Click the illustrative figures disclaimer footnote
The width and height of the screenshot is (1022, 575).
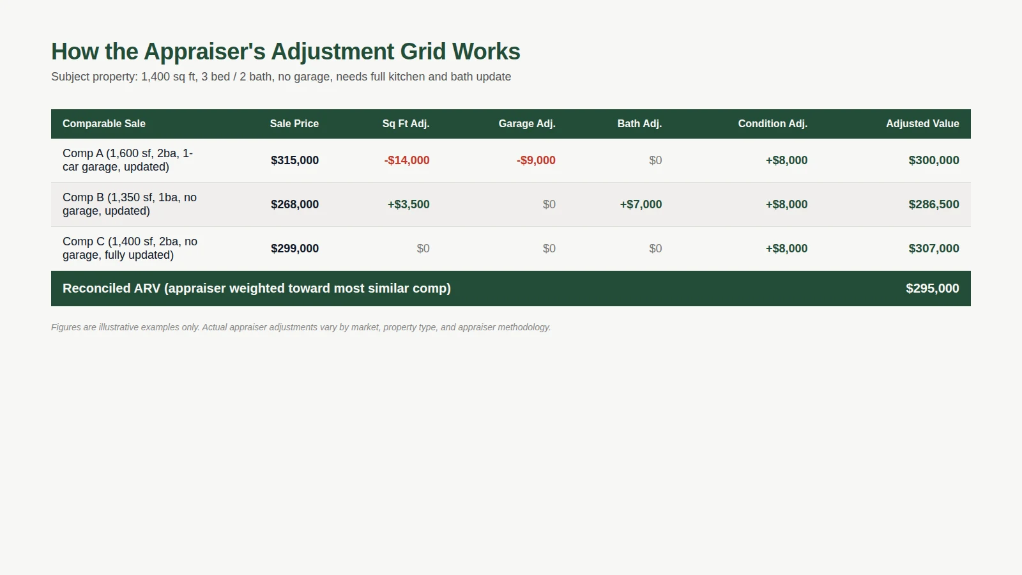tap(301, 327)
